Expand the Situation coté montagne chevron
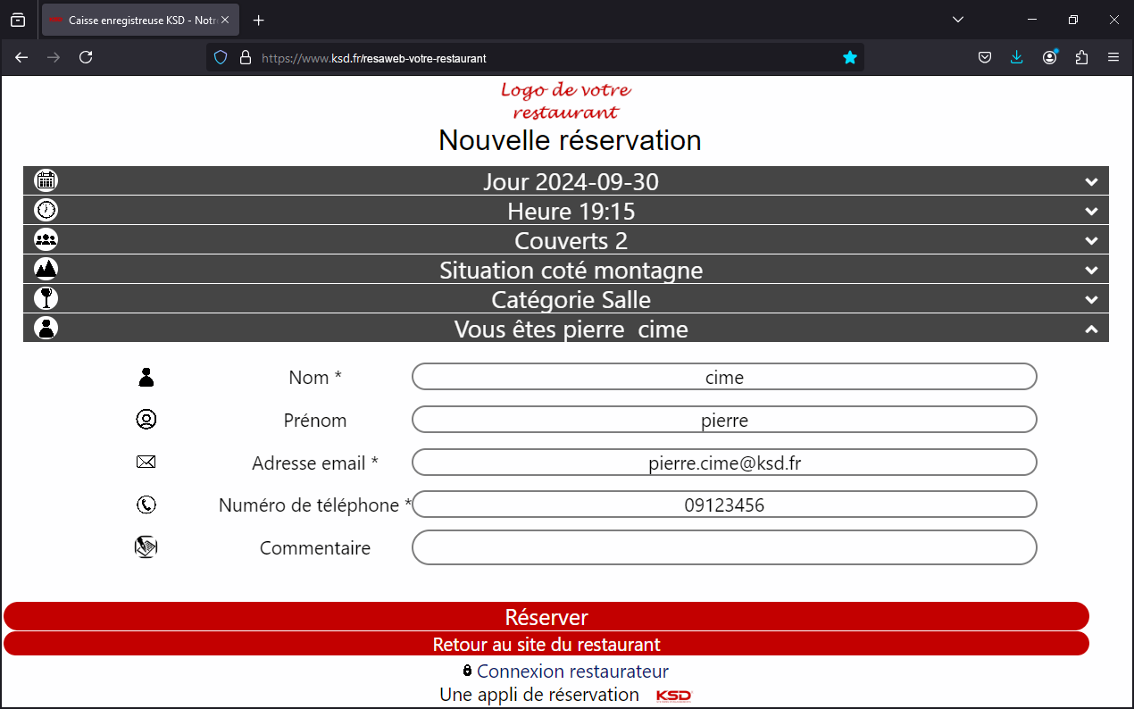 (1091, 270)
